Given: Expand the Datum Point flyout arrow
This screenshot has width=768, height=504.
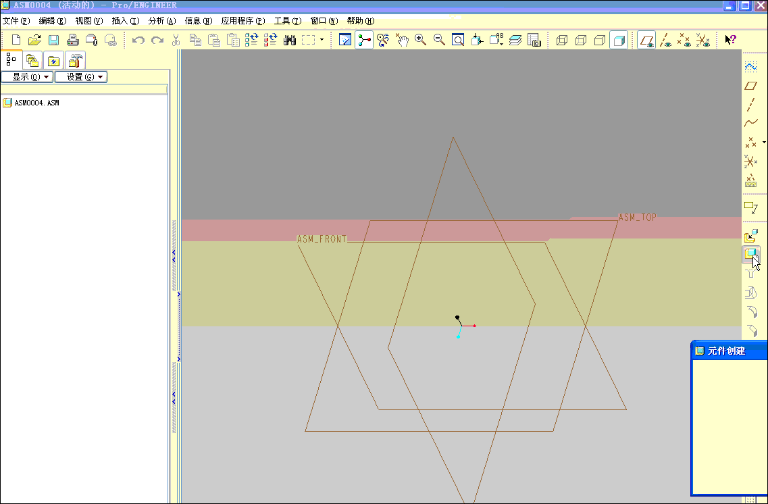Looking at the screenshot, I should (764, 143).
